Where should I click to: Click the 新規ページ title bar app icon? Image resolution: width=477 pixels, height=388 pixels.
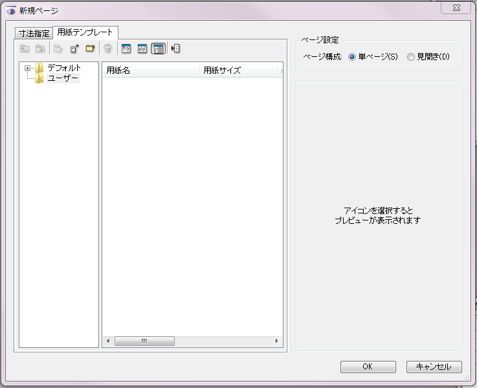coord(10,11)
